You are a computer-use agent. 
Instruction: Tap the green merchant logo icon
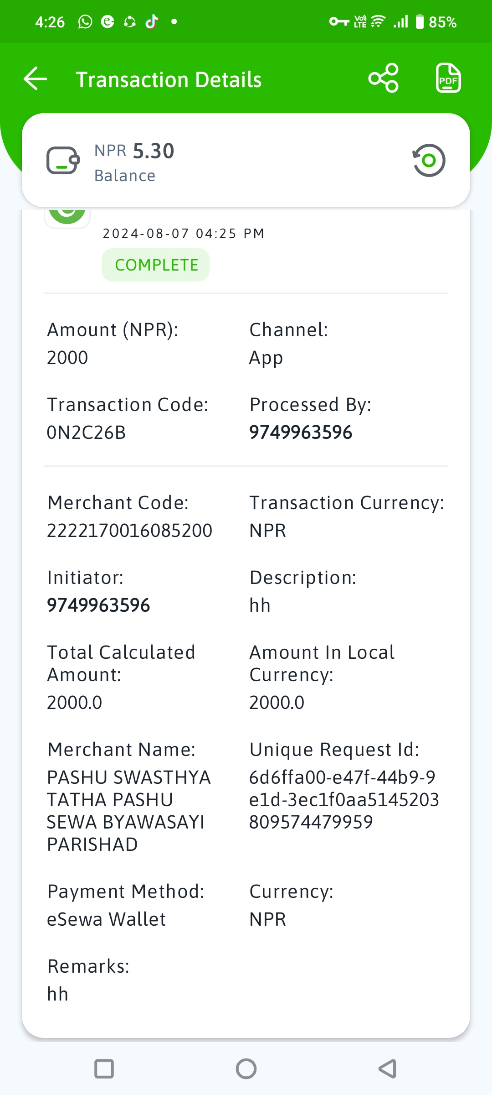pyautogui.click(x=67, y=216)
